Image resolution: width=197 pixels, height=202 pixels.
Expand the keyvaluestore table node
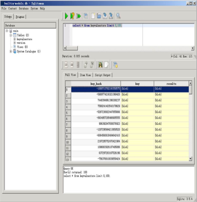pos(15,39)
